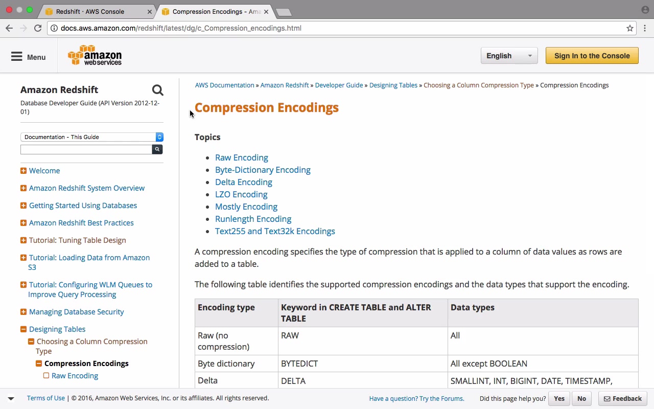Click the Amazon Web Services logo
Screen dimensions: 654x409
[95, 55]
